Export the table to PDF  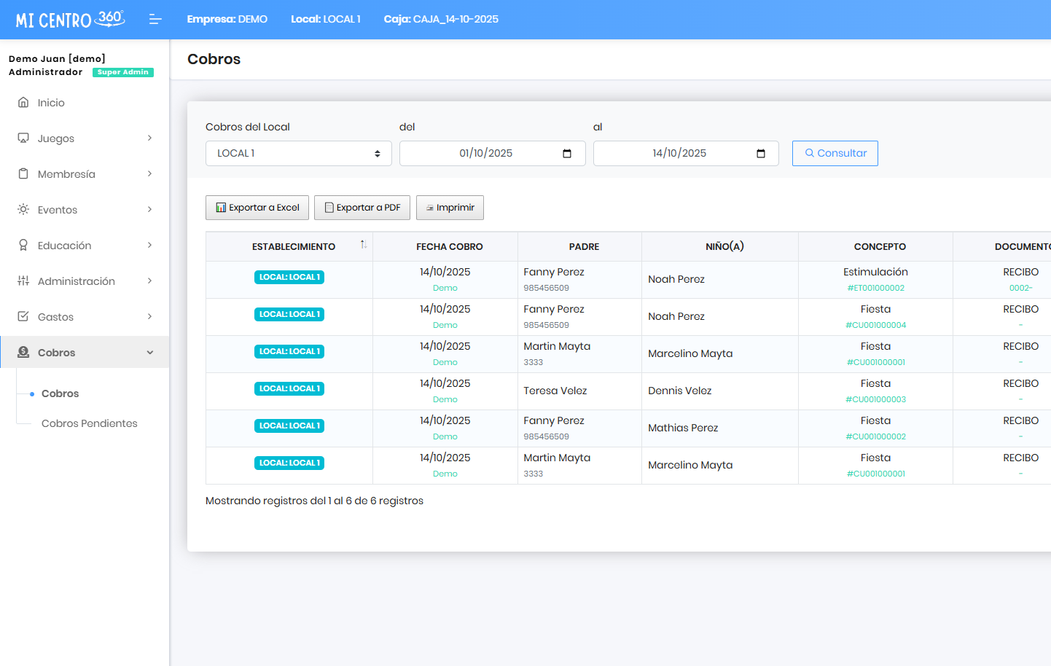click(x=362, y=208)
